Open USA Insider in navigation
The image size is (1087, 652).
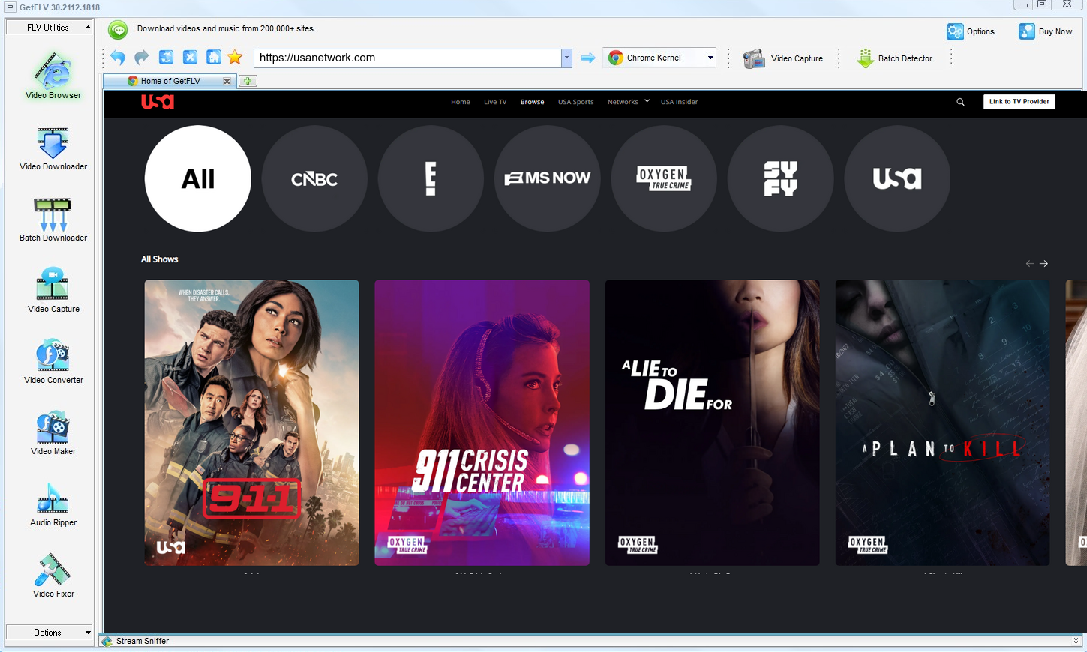click(x=679, y=102)
